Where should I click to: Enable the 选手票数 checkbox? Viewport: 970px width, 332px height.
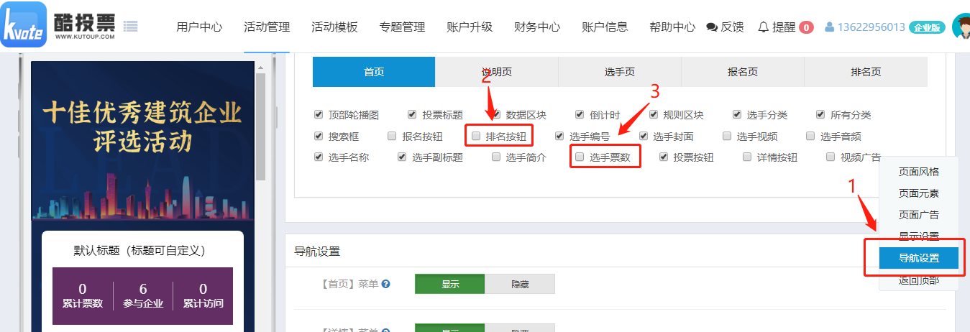pos(580,157)
